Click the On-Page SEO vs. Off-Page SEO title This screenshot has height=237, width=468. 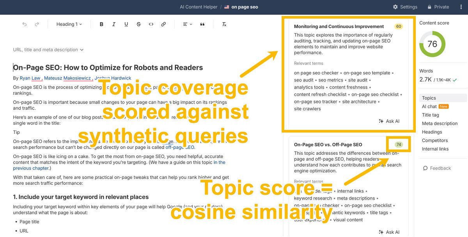tap(328, 145)
